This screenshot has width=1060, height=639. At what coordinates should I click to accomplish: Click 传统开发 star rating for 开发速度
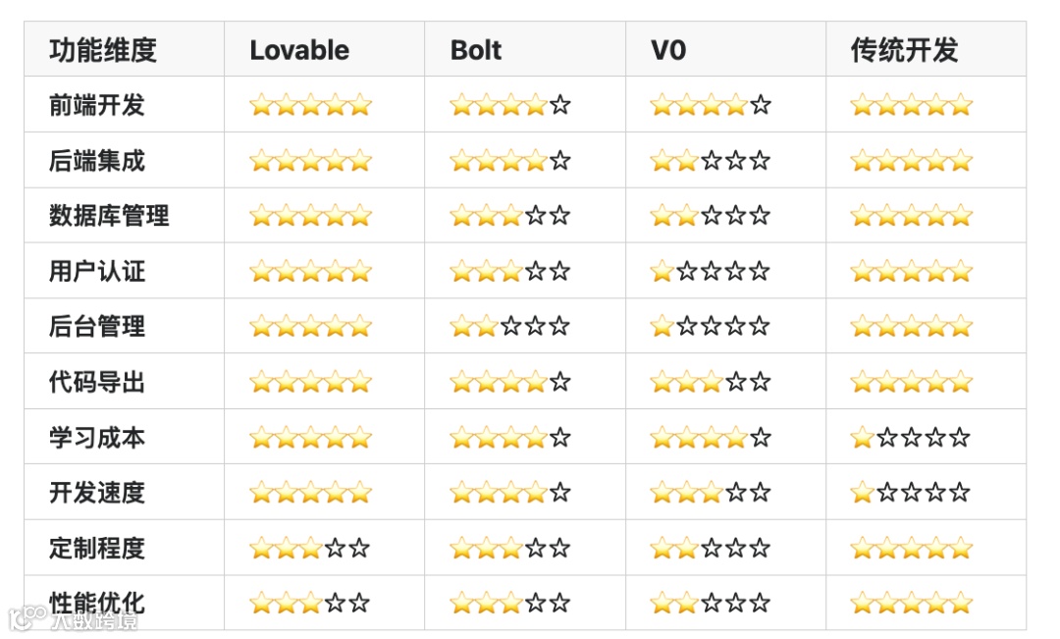(x=911, y=492)
